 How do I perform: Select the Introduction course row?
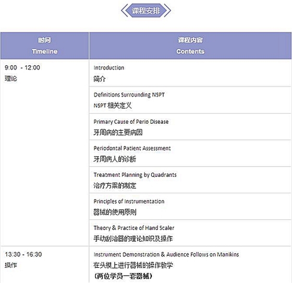coord(190,73)
